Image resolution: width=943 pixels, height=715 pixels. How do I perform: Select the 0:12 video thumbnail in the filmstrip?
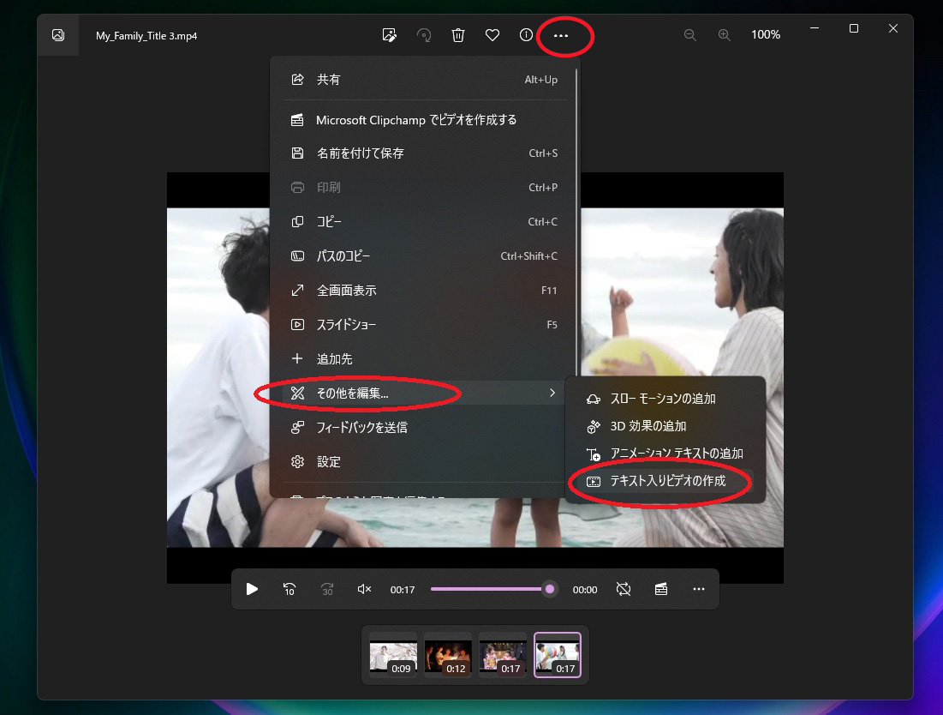tap(447, 654)
